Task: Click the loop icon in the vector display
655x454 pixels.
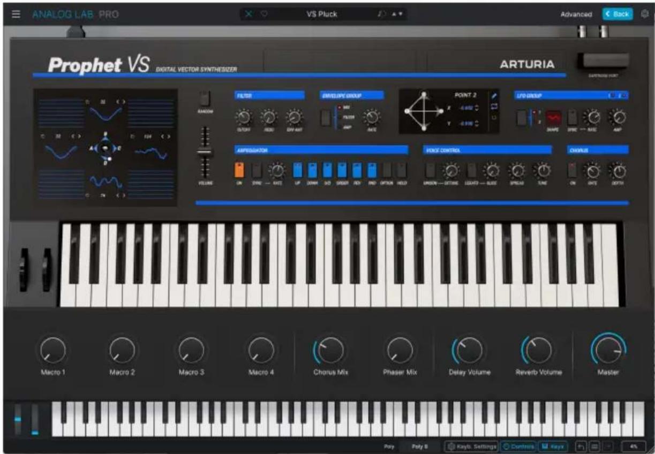Action: click(x=494, y=106)
